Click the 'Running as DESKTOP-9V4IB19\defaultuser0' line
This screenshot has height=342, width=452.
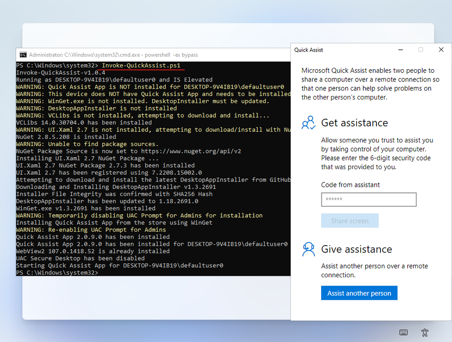114,80
